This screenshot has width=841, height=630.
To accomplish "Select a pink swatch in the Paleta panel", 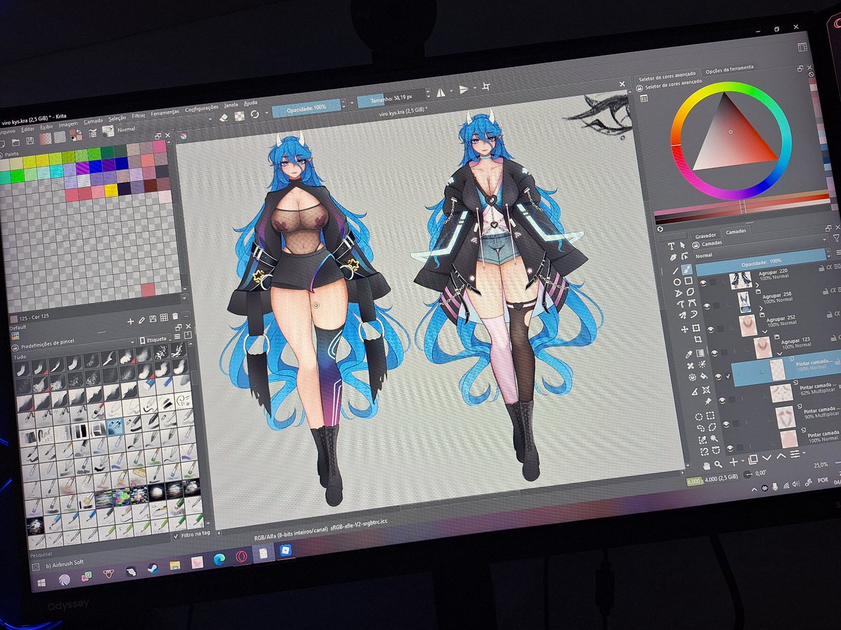I will click(x=158, y=147).
